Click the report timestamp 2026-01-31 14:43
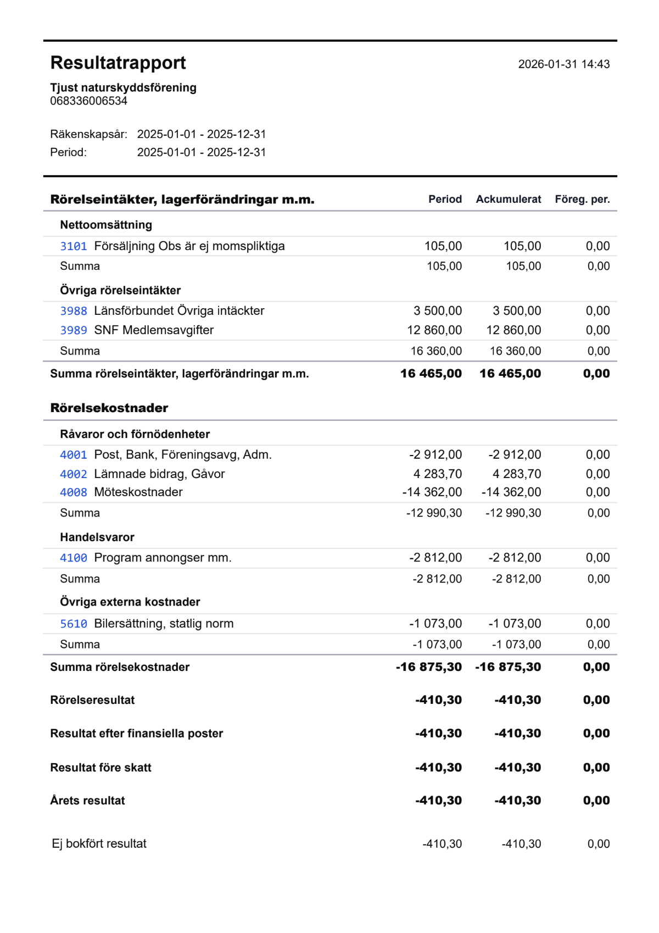Image resolution: width=659 pixels, height=933 pixels. [x=563, y=64]
